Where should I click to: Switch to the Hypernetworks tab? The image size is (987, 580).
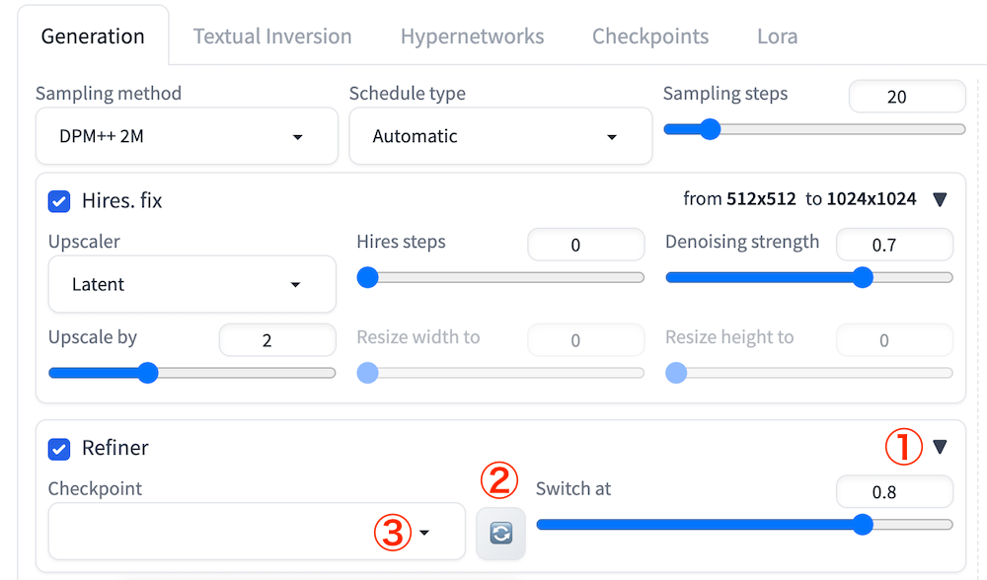coord(472,36)
